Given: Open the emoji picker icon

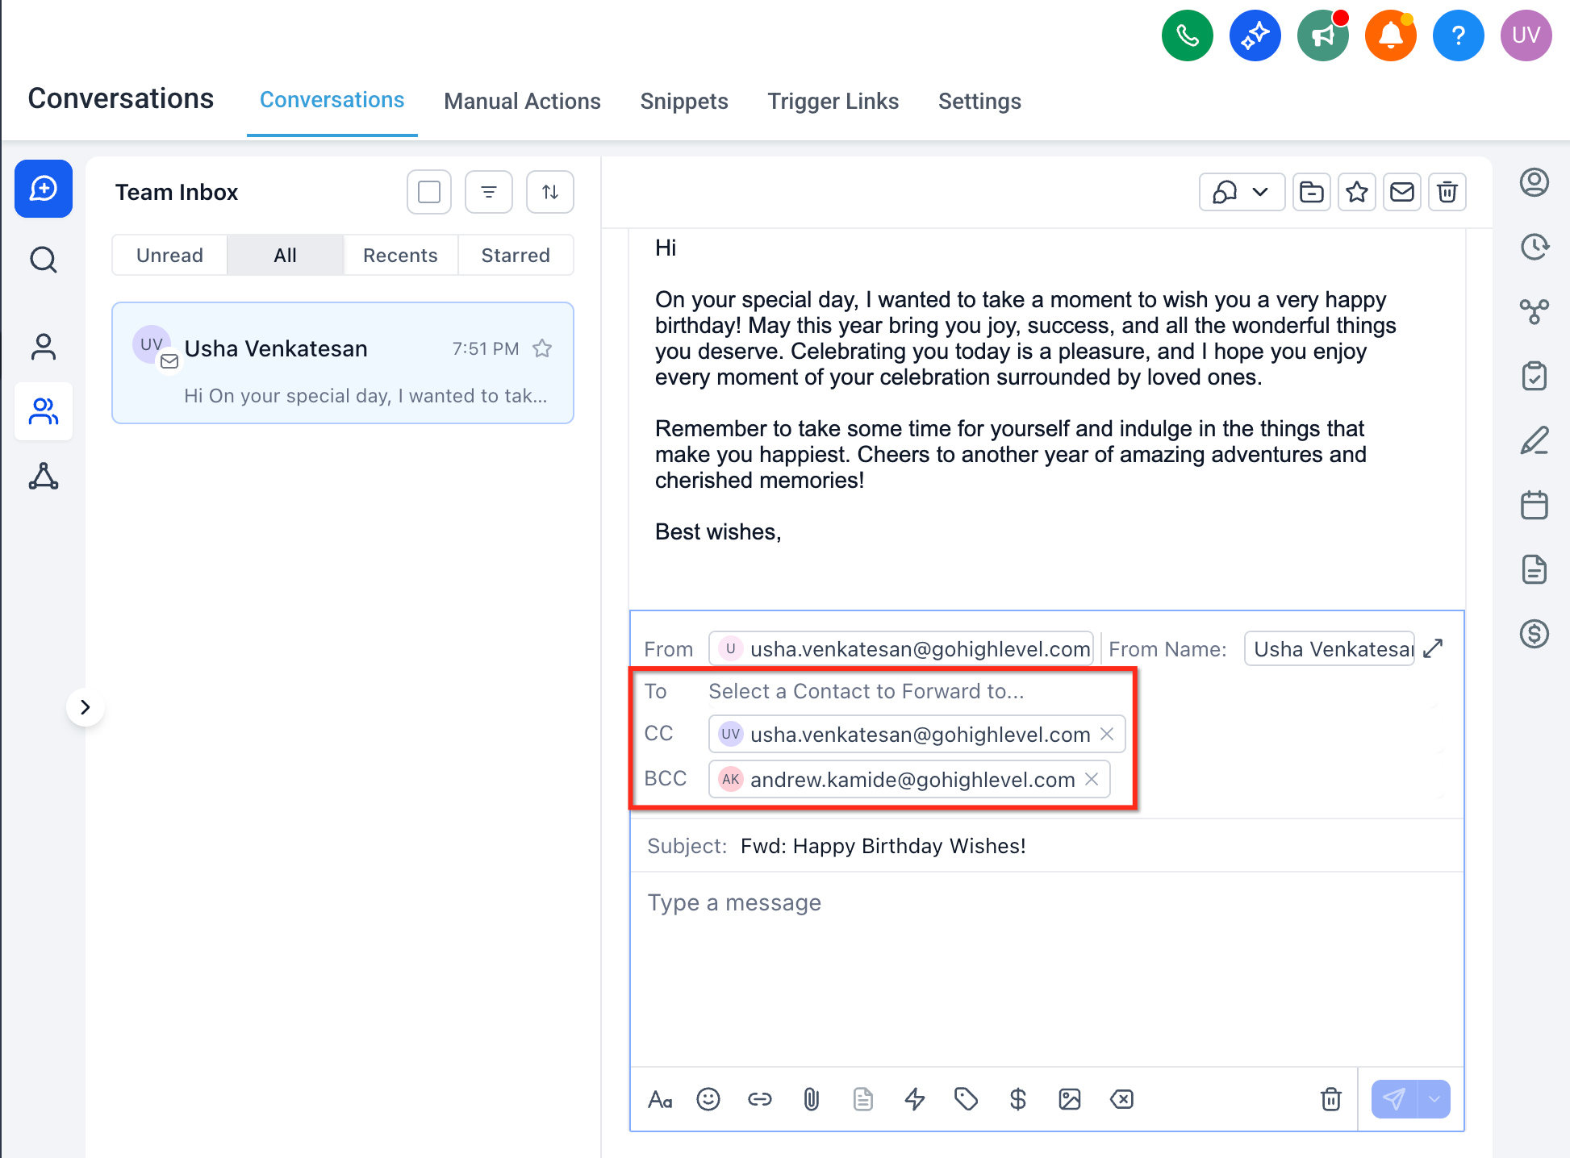Looking at the screenshot, I should 708,1099.
